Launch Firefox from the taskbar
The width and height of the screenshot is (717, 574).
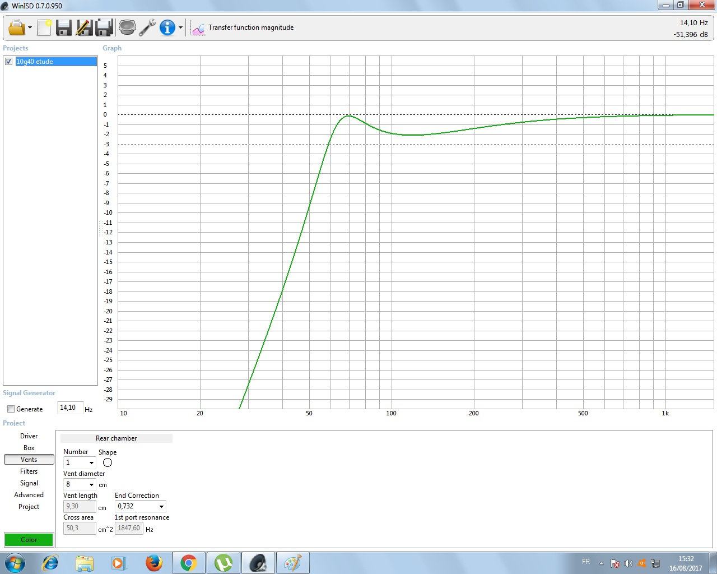pos(153,563)
